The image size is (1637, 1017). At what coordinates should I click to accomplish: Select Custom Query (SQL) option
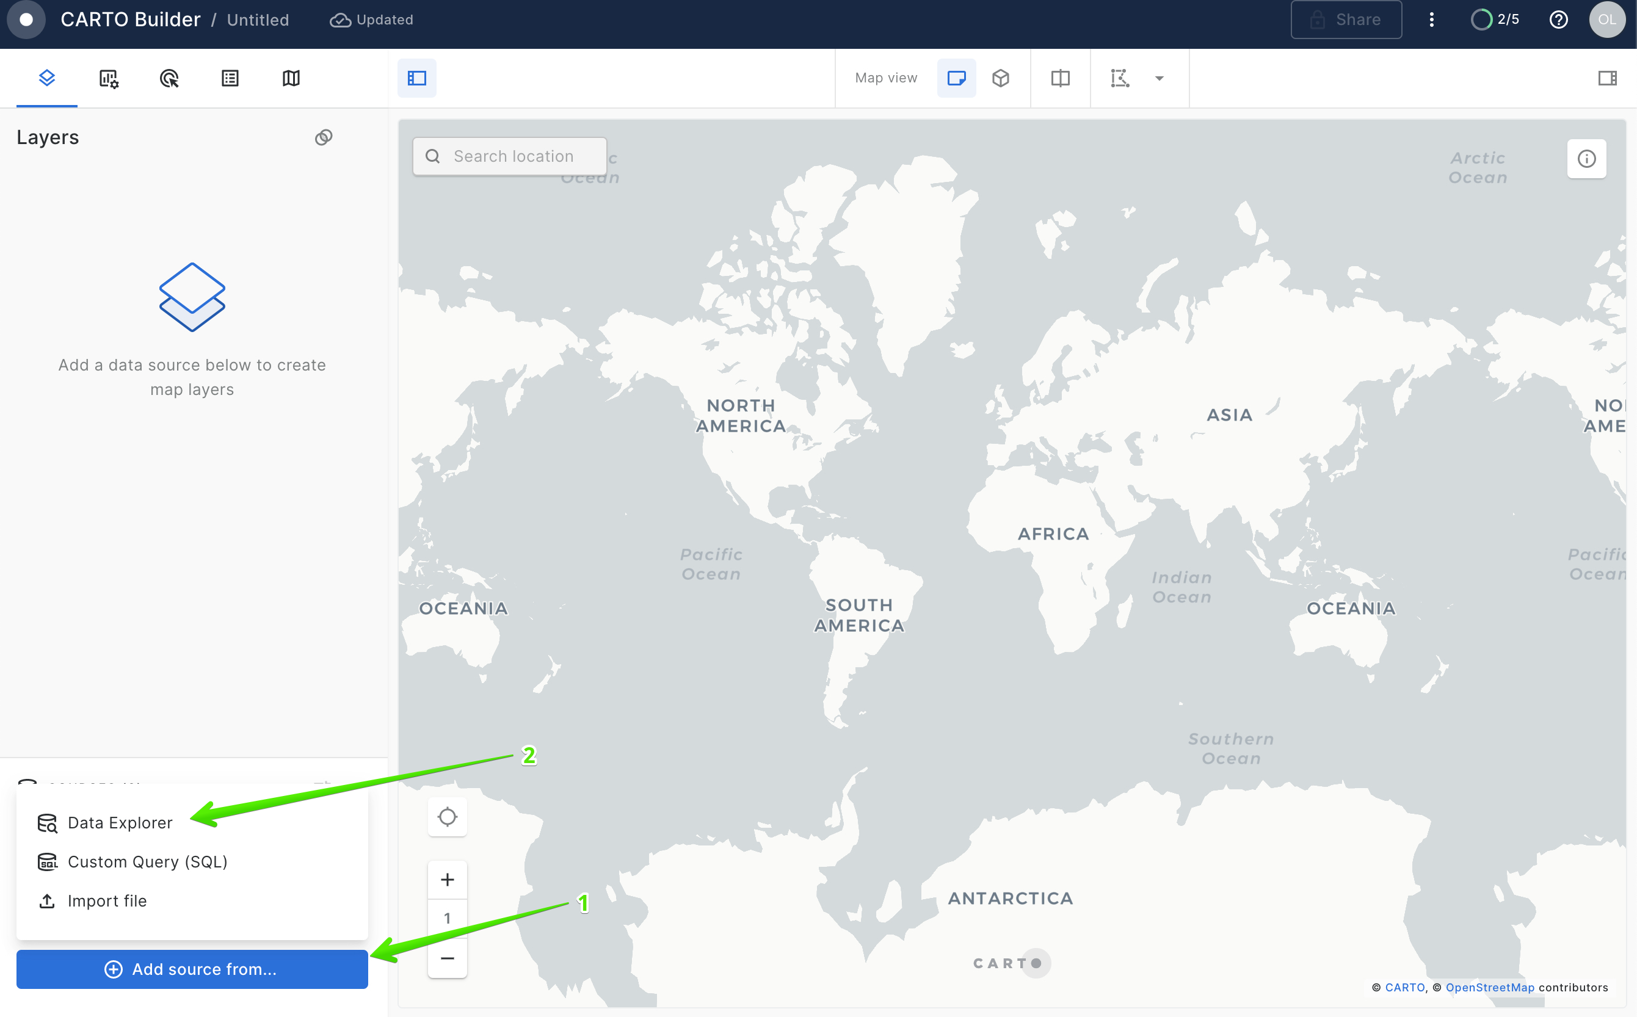click(x=147, y=861)
